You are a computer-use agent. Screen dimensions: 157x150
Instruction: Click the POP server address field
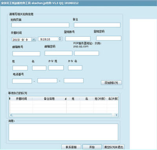coord(87,53)
